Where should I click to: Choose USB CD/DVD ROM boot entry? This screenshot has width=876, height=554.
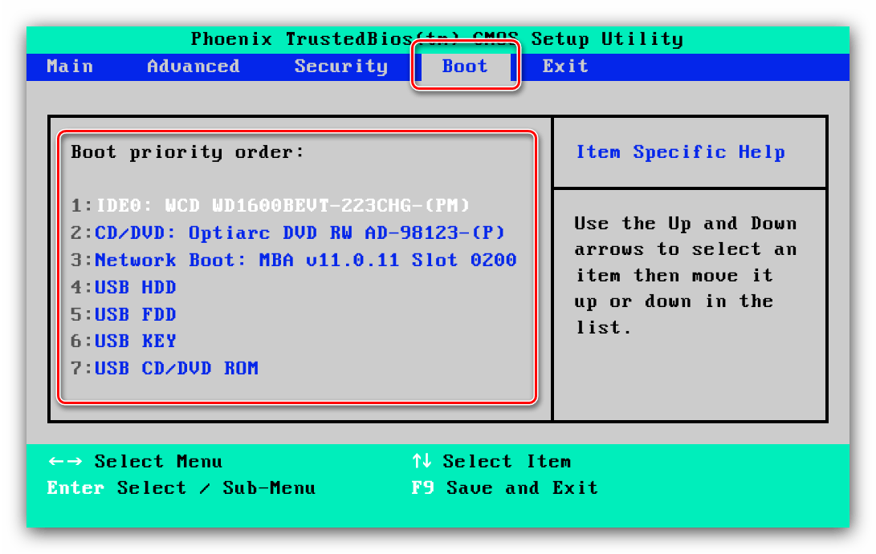tap(165, 368)
